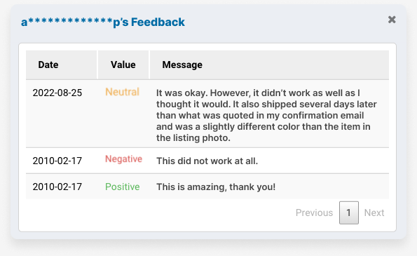Screen dimensions: 417x256
Task: Click the 'This is amazing, thank you!' message
Action: coord(216,187)
